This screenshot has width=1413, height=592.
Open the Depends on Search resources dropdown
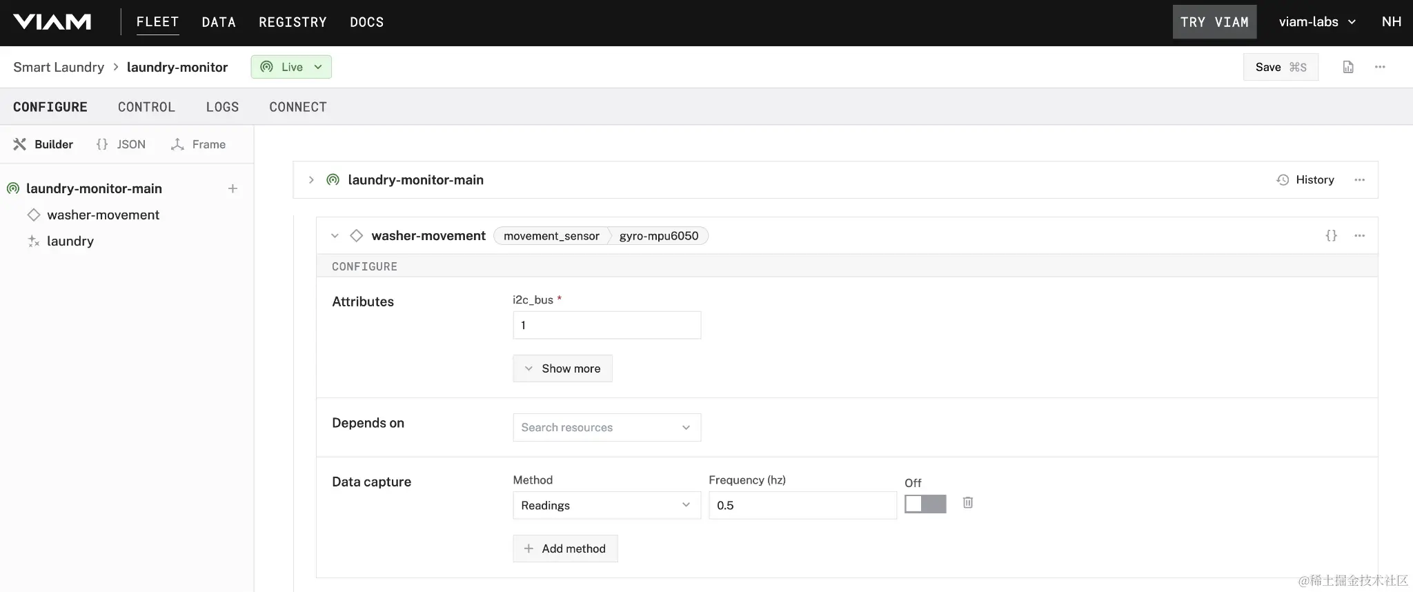[607, 427]
